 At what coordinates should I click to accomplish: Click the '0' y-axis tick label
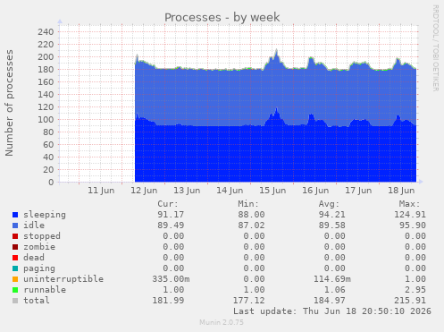(x=51, y=183)
